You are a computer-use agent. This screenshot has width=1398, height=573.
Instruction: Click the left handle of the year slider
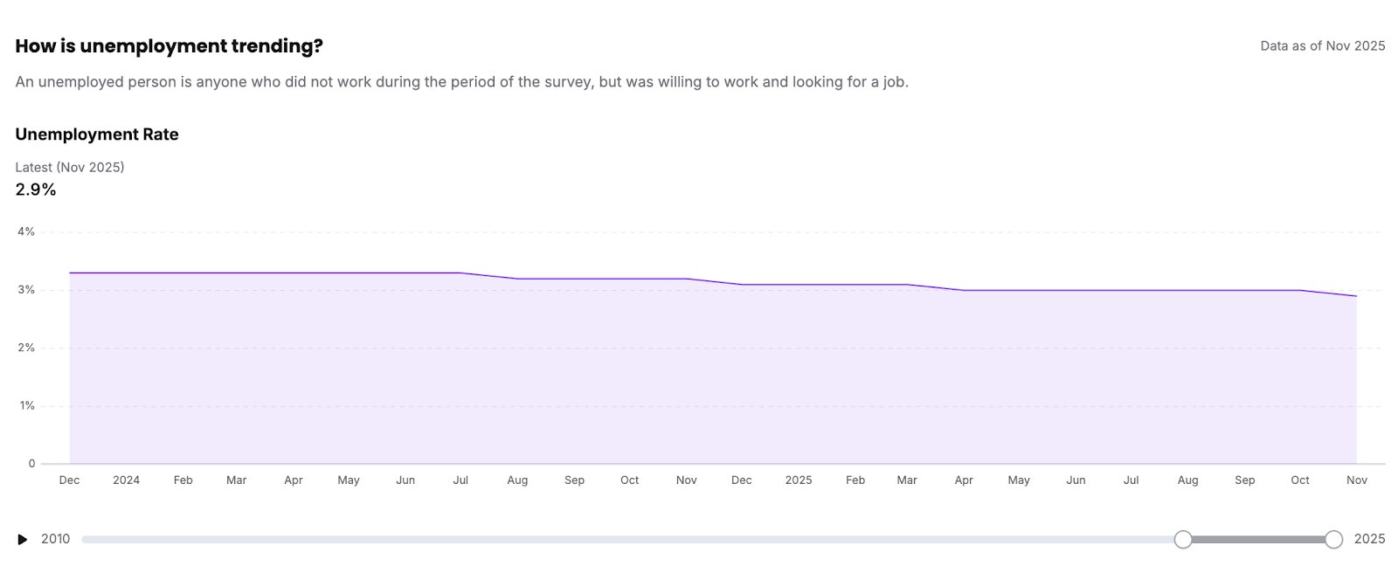1183,539
